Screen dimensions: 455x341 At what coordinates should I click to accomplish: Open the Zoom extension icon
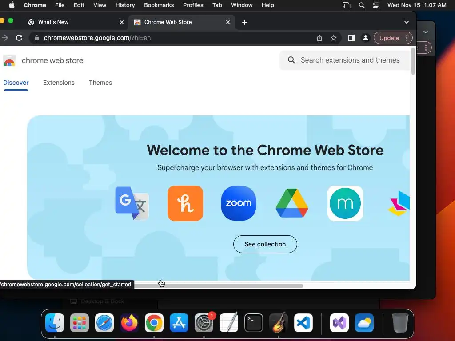pyautogui.click(x=239, y=203)
